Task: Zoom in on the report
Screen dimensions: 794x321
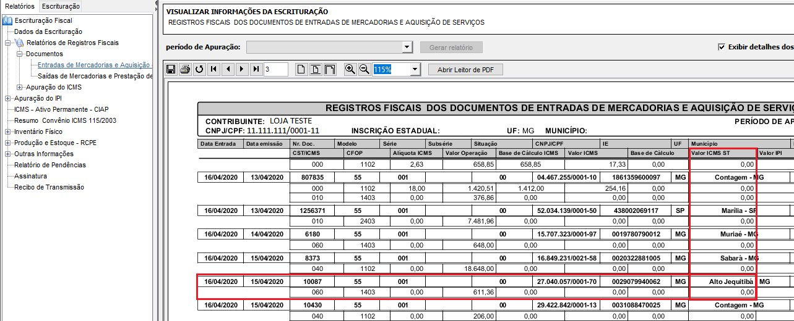Action: [350, 69]
